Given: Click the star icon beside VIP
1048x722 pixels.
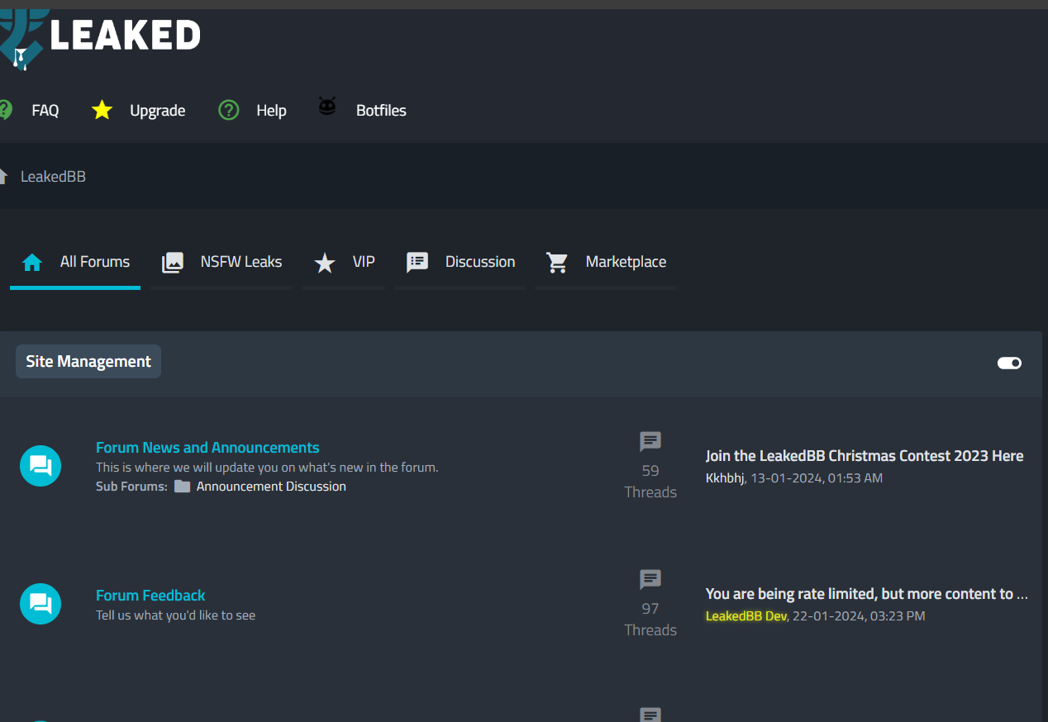Looking at the screenshot, I should [325, 264].
